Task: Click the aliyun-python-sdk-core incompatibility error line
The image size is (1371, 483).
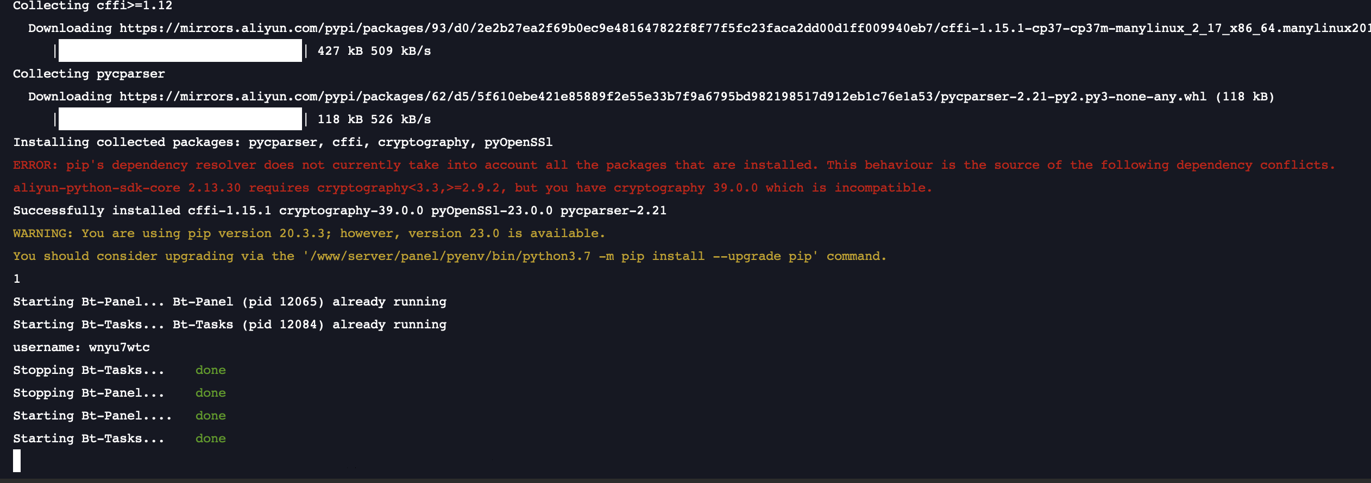Action: [x=473, y=188]
